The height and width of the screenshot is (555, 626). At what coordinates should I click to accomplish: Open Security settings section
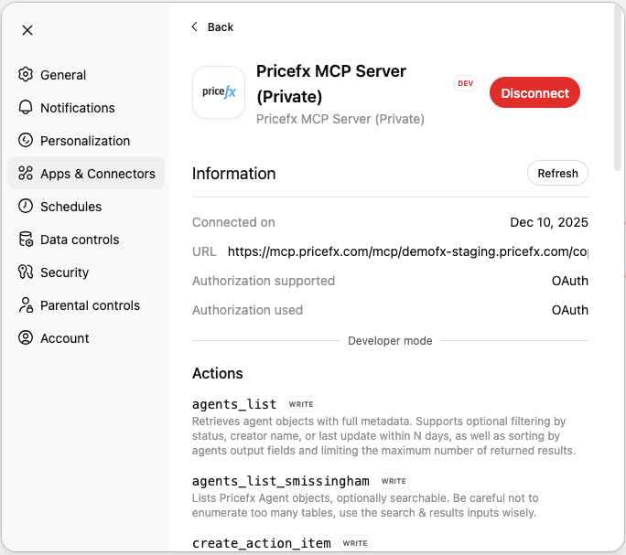[86, 272]
